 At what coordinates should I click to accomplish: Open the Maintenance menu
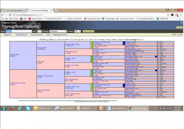(x=21, y=35)
